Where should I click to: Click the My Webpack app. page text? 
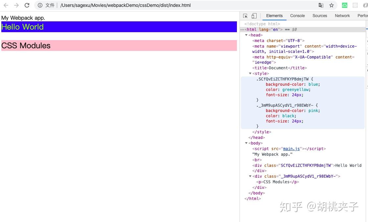click(23, 18)
